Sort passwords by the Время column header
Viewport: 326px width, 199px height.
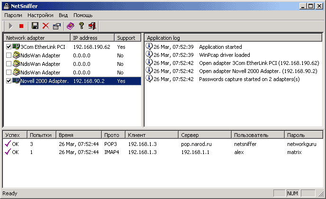[79, 135]
